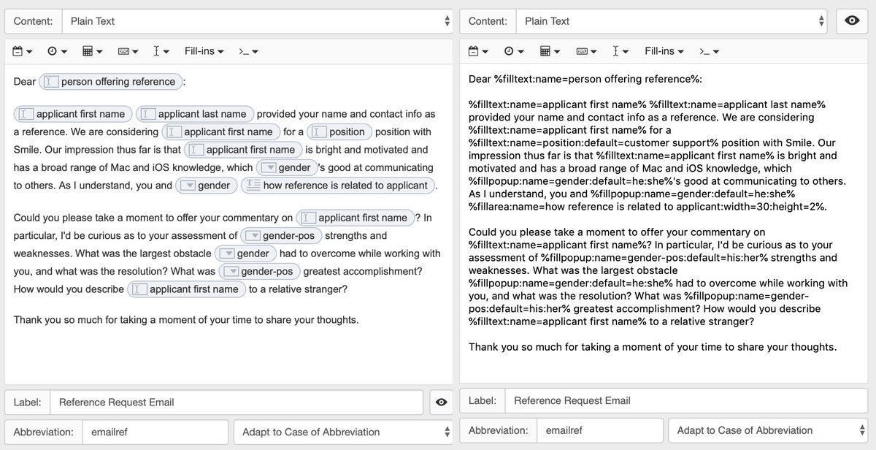Screen dimensions: 876x450
Task: Open date/time math menu in right panel toolbar
Action: 550,51
